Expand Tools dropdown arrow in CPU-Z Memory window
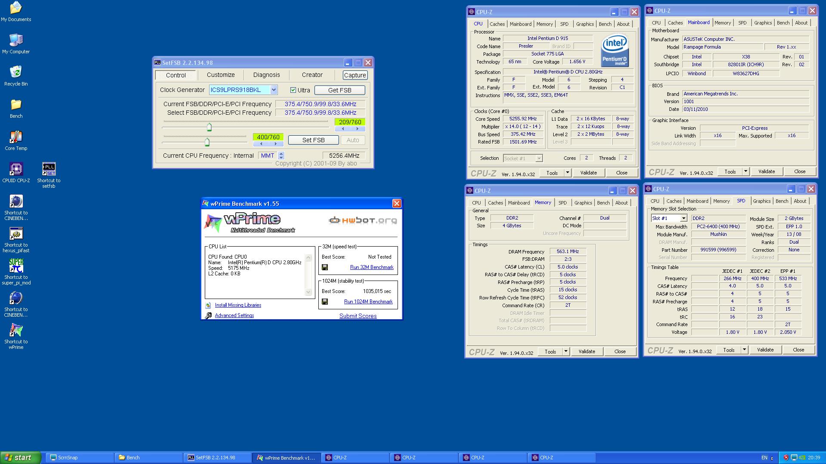 click(x=566, y=351)
